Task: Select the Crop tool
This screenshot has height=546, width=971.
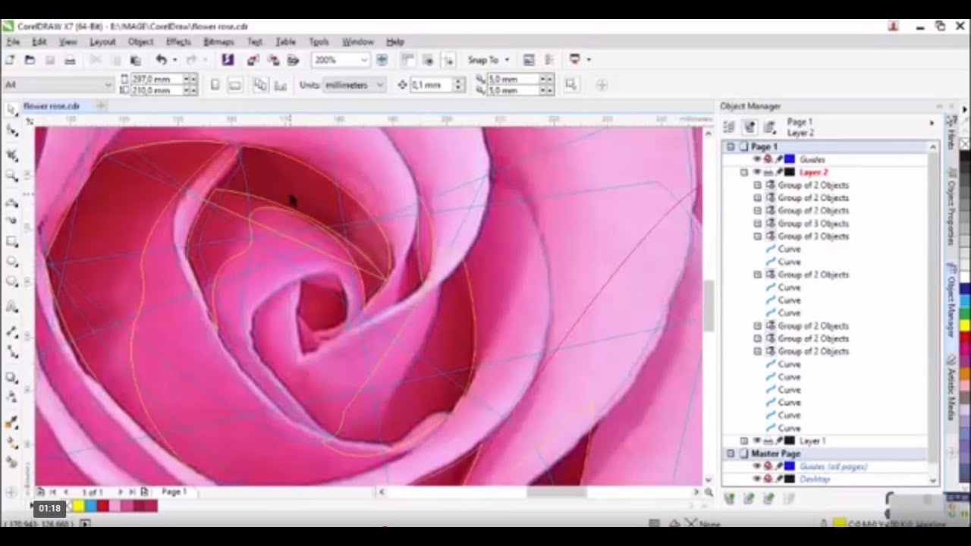Action: click(x=11, y=155)
